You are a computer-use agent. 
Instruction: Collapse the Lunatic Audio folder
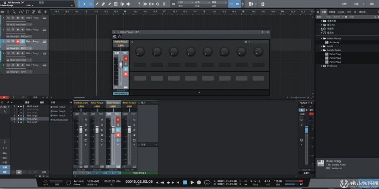(322, 50)
